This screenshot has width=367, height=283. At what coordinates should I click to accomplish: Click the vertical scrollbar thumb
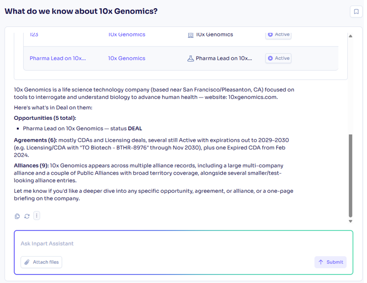(351, 176)
